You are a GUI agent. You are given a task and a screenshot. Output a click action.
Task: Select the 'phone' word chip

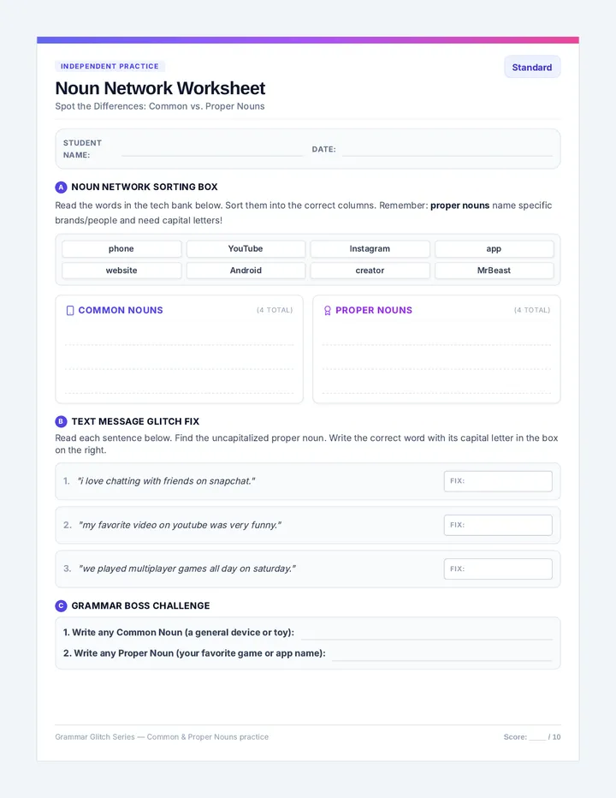pos(121,249)
